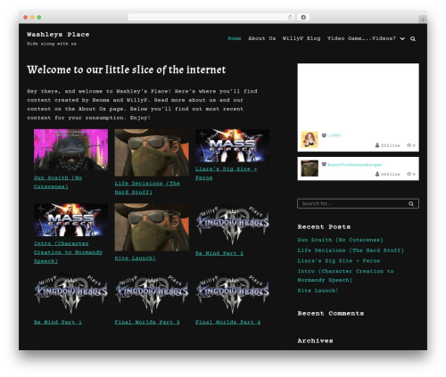
Task: Click Kingdom Hearts thumbnail above Re Mind Part 2
Action: tap(232, 225)
